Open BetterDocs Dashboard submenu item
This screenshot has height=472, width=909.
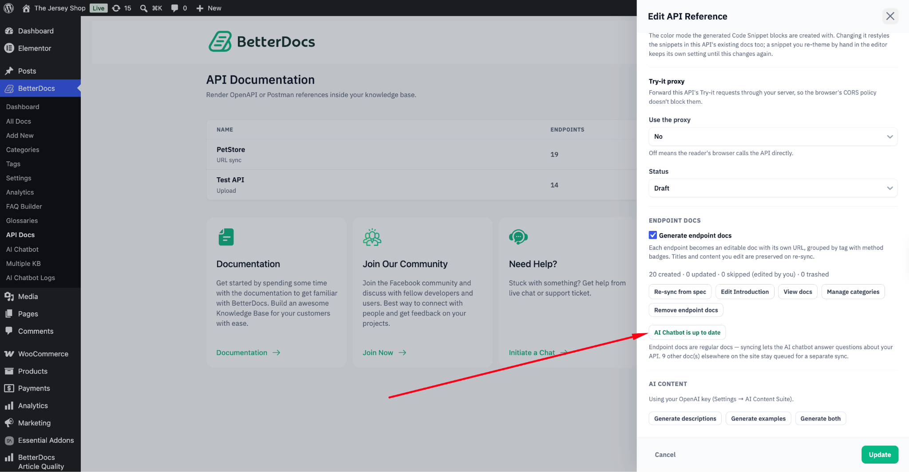(x=23, y=107)
